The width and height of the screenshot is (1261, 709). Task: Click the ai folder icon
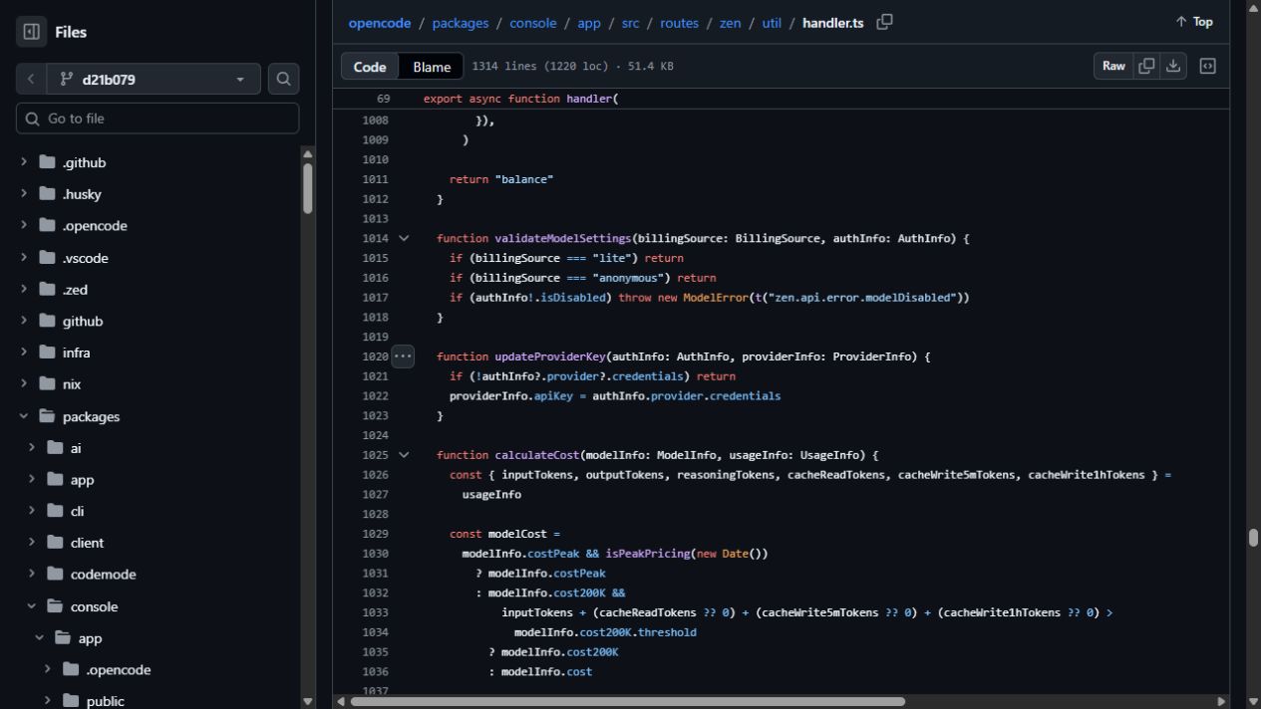(x=55, y=448)
